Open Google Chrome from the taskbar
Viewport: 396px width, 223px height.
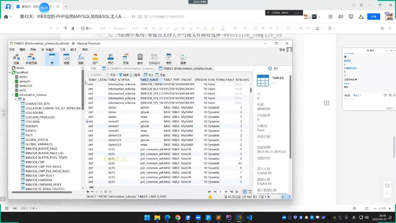coord(178,218)
